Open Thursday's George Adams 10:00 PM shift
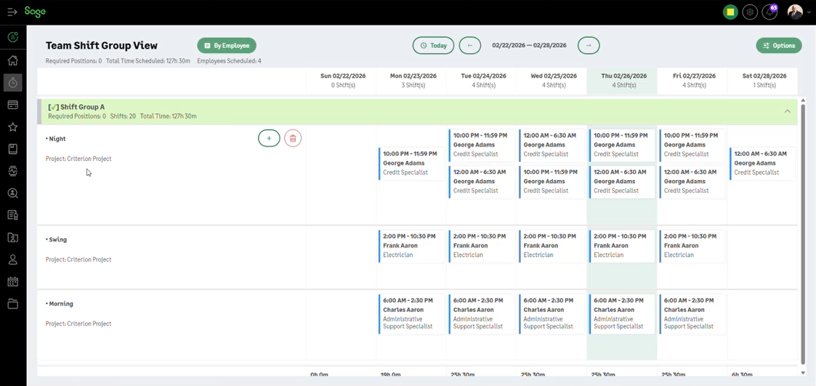The image size is (816, 386). click(x=623, y=145)
